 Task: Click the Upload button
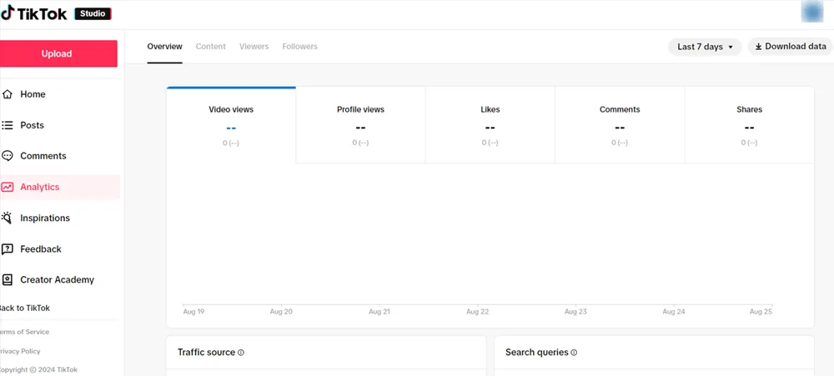coord(57,53)
